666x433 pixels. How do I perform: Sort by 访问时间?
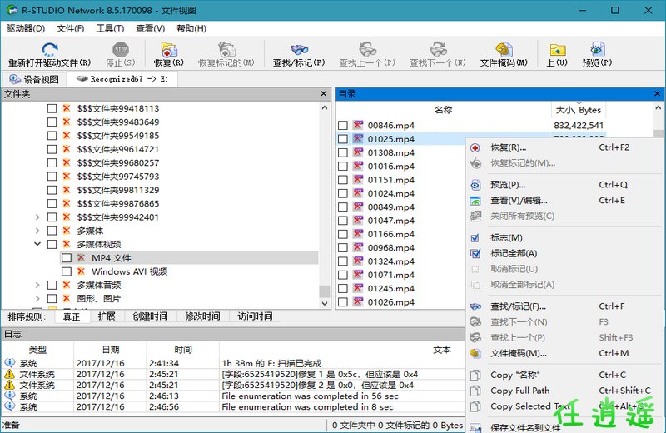(255, 316)
